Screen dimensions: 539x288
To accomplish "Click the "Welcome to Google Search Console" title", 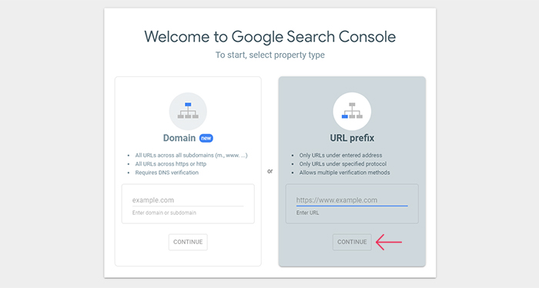I will (269, 37).
